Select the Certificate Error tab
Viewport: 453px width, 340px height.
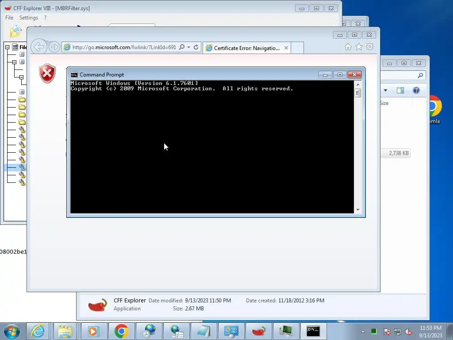pyautogui.click(x=246, y=48)
